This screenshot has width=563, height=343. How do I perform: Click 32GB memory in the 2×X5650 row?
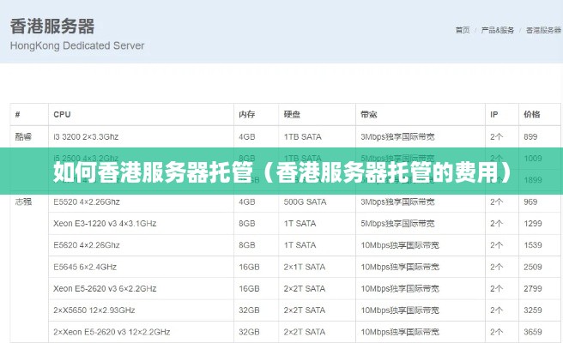[249, 310]
